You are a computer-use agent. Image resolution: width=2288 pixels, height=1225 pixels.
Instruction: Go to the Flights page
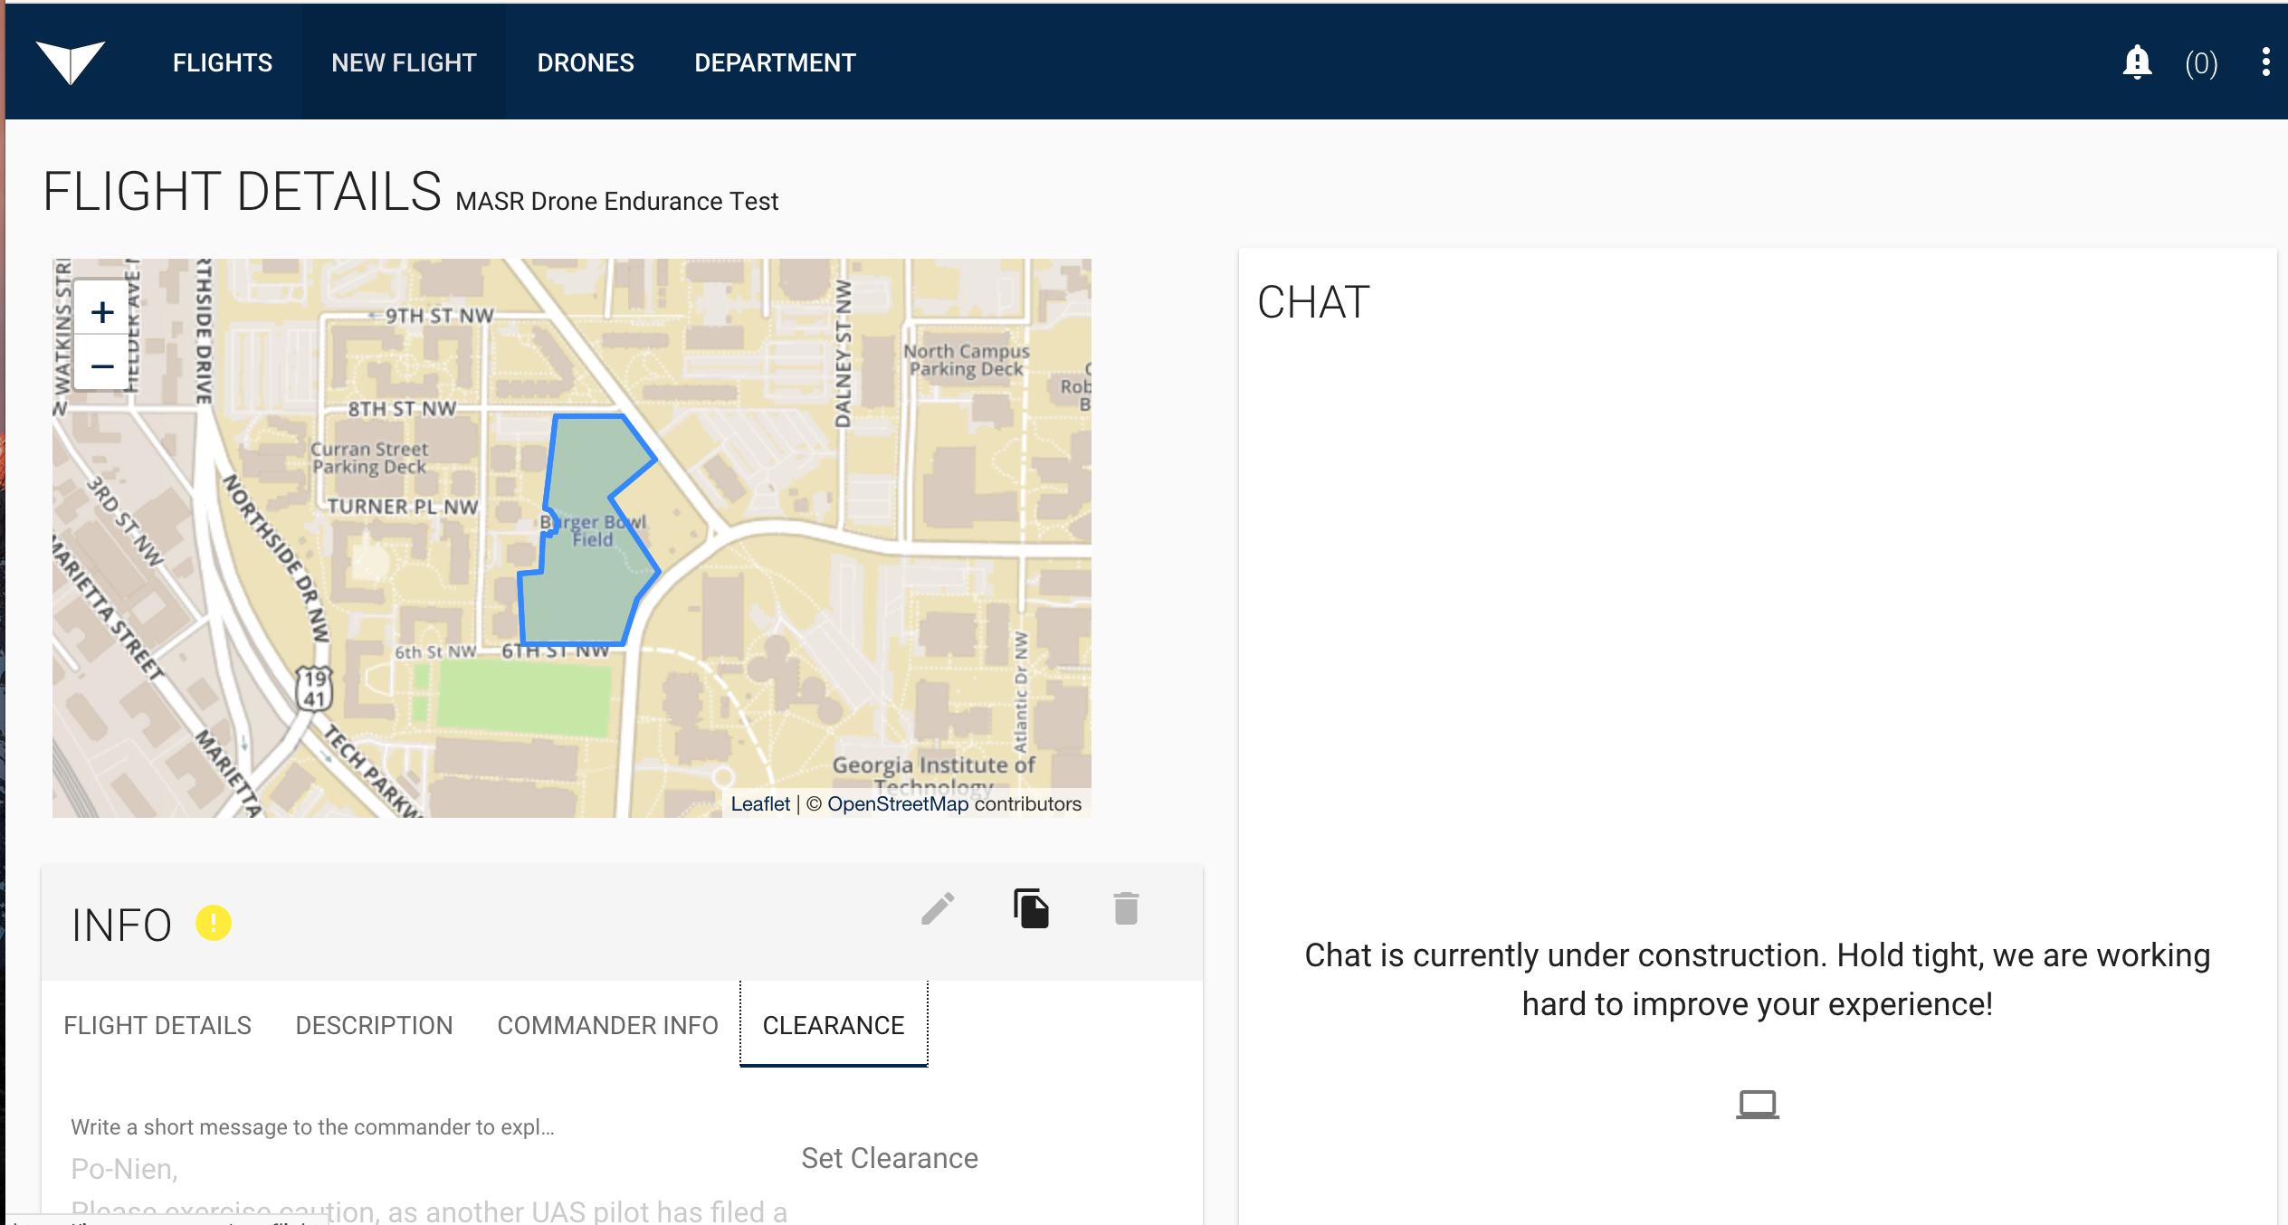[x=223, y=62]
